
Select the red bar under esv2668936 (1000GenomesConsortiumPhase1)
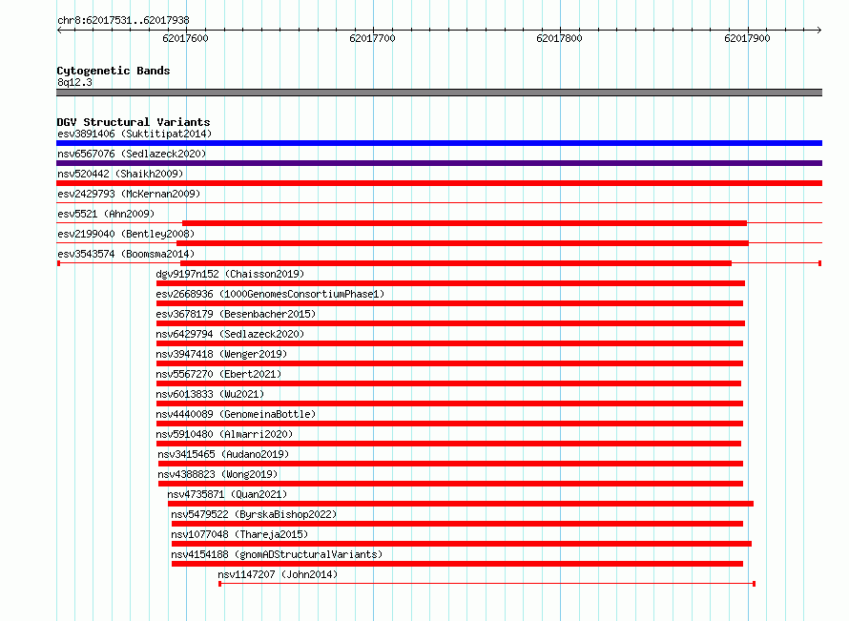(449, 303)
